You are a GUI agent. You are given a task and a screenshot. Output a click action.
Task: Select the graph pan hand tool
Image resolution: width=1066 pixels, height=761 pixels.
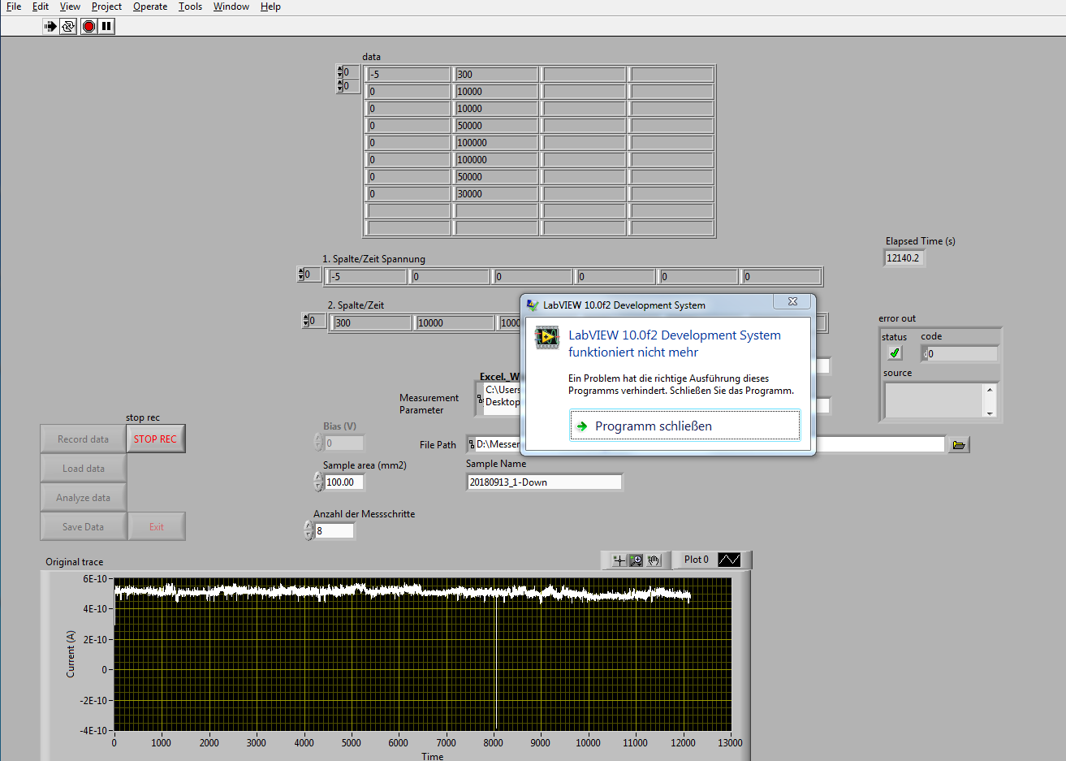pos(654,560)
